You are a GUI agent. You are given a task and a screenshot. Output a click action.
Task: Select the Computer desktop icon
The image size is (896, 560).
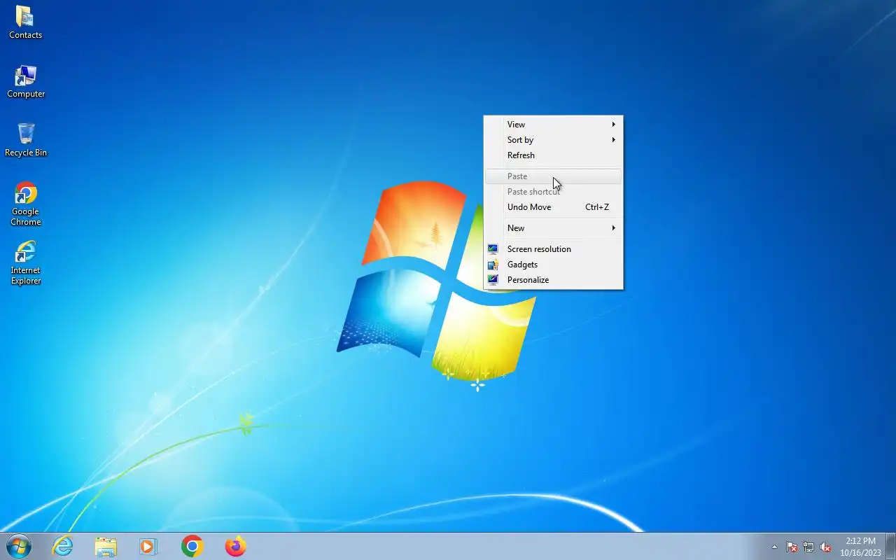26,81
